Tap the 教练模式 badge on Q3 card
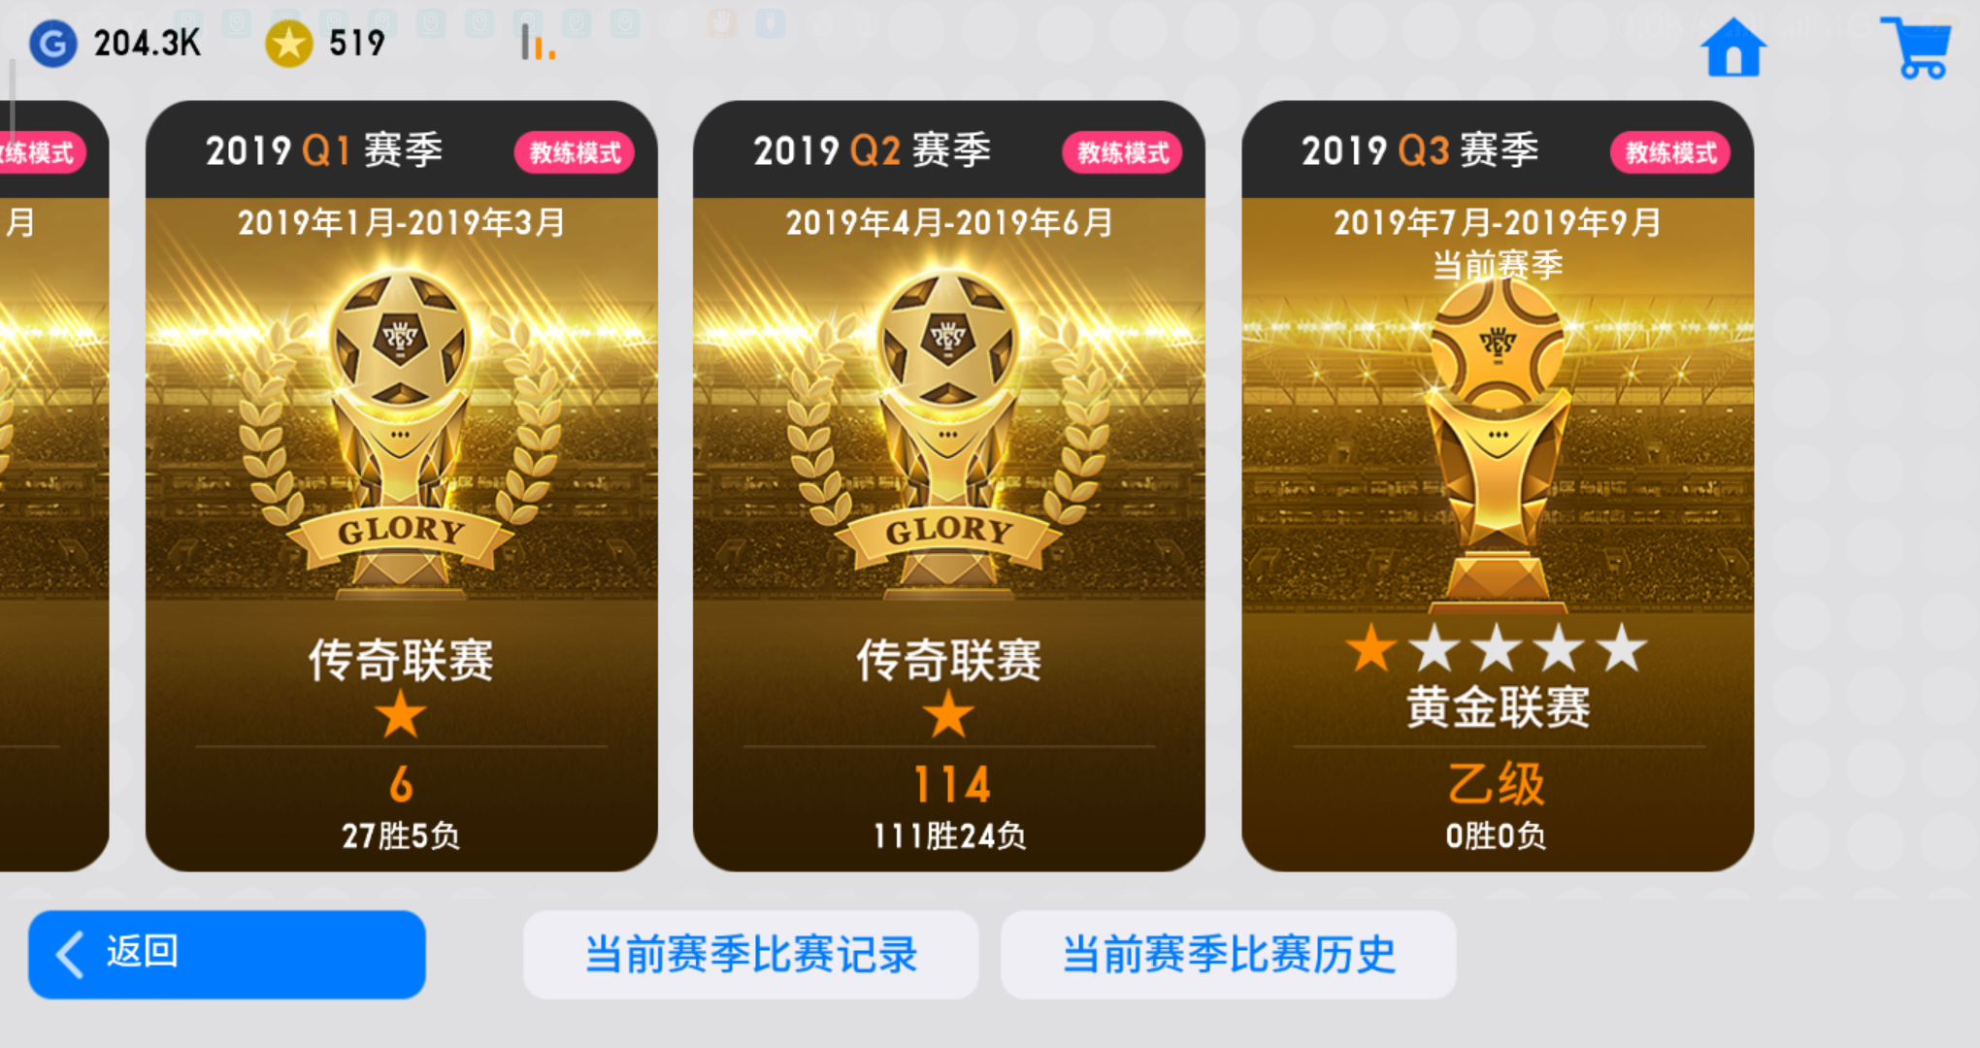Image resolution: width=1980 pixels, height=1048 pixels. coord(1670,152)
